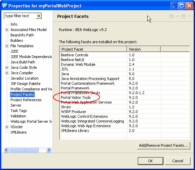Dismiss dialog with Cancel button
The height and width of the screenshot is (170, 195).
click(x=178, y=161)
